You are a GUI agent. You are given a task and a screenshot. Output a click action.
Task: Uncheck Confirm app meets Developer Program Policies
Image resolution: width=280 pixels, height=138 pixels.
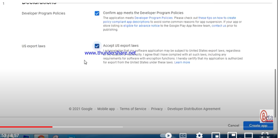[x=97, y=13]
